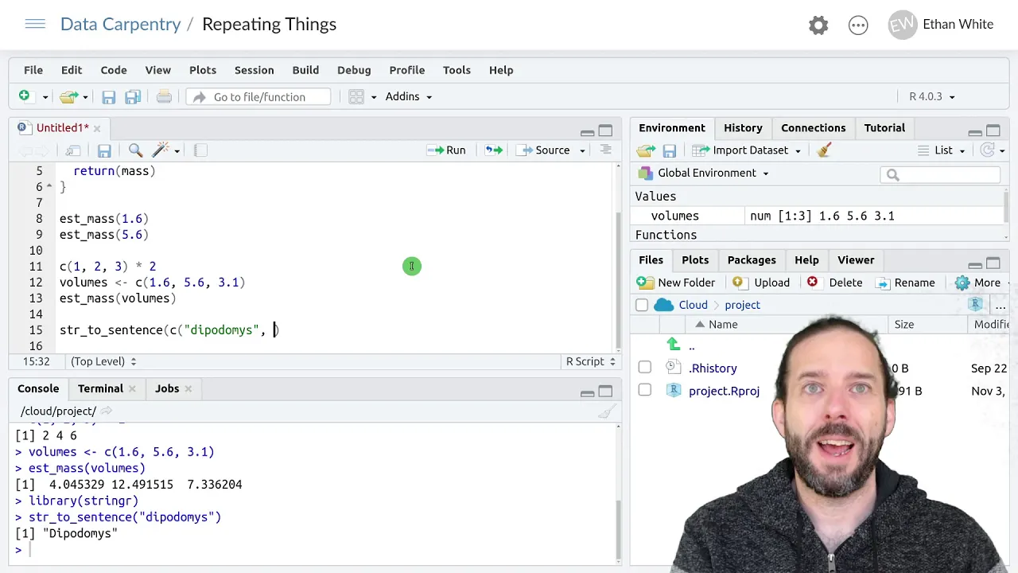The image size is (1018, 573).
Task: Open the Top Level scope selector
Action: 103,361
